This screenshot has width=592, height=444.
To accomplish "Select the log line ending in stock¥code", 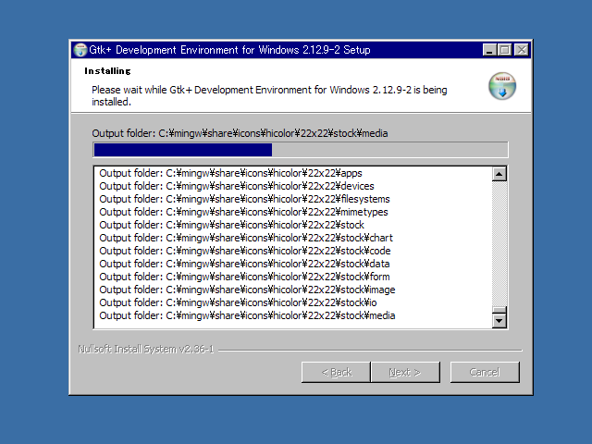I will click(x=245, y=251).
